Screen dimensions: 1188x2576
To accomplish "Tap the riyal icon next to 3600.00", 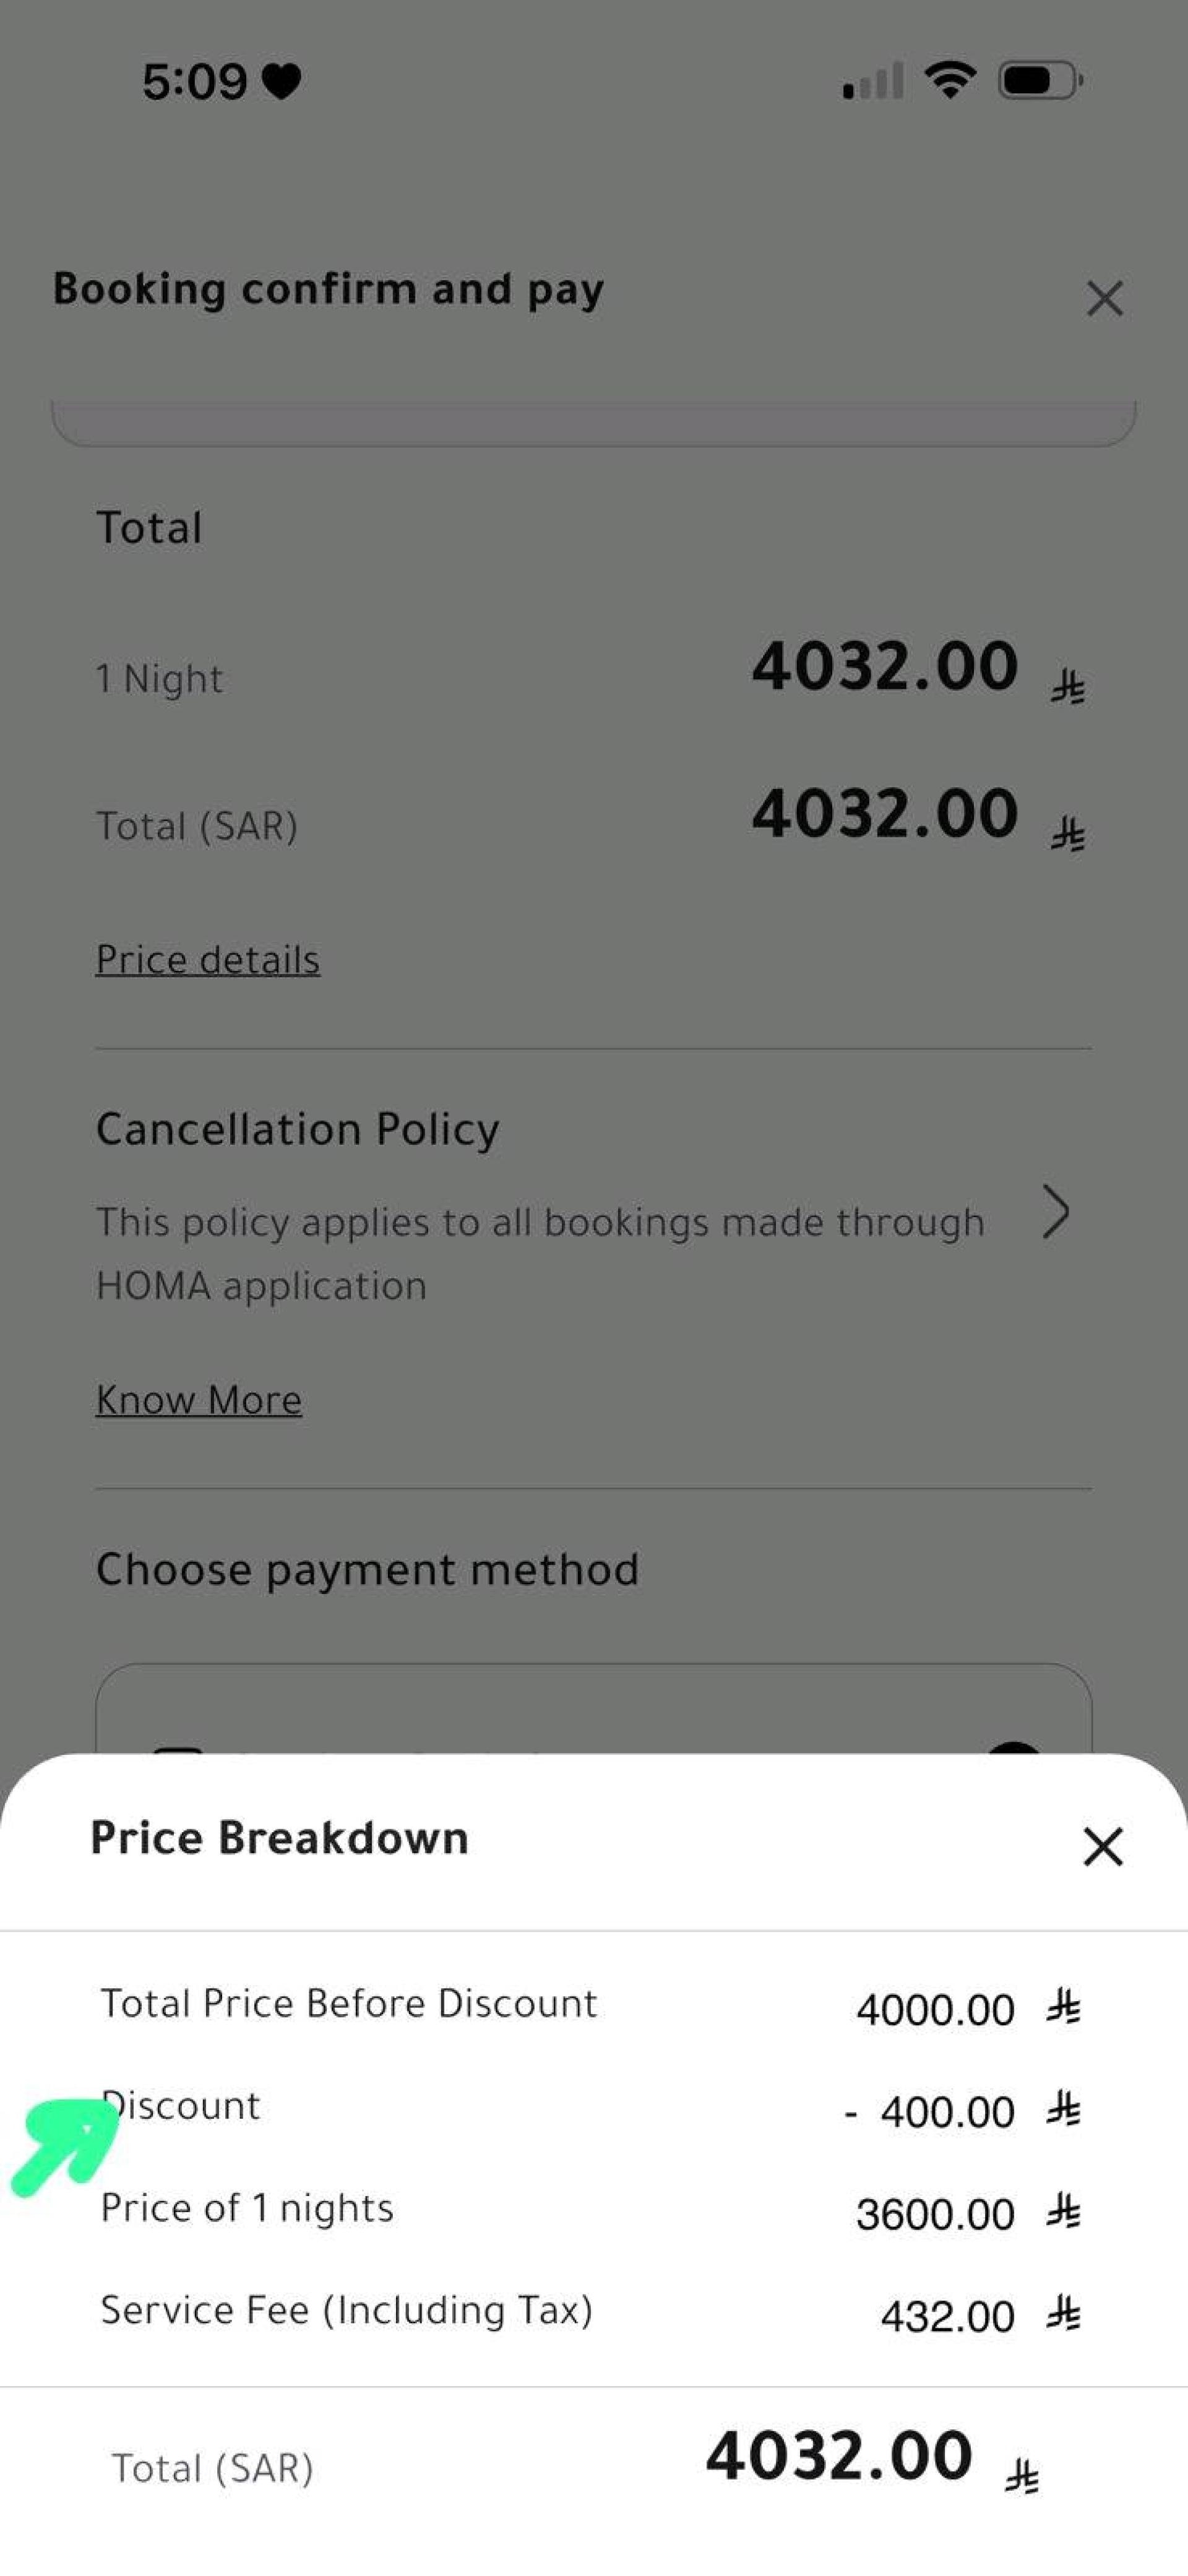I will [x=1064, y=2212].
